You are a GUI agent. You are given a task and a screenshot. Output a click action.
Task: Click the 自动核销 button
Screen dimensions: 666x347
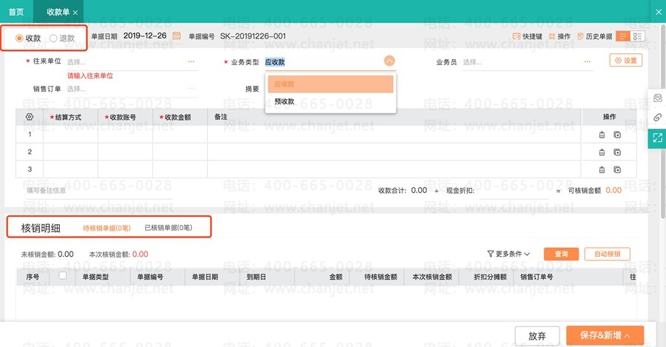608,254
